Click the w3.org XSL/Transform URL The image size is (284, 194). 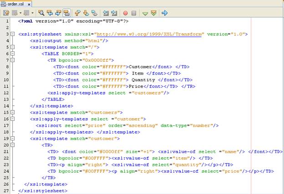[149, 34]
